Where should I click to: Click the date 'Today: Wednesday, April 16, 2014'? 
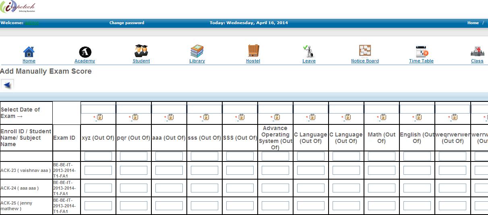(249, 23)
